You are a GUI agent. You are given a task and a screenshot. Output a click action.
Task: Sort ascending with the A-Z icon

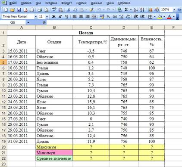136,10
